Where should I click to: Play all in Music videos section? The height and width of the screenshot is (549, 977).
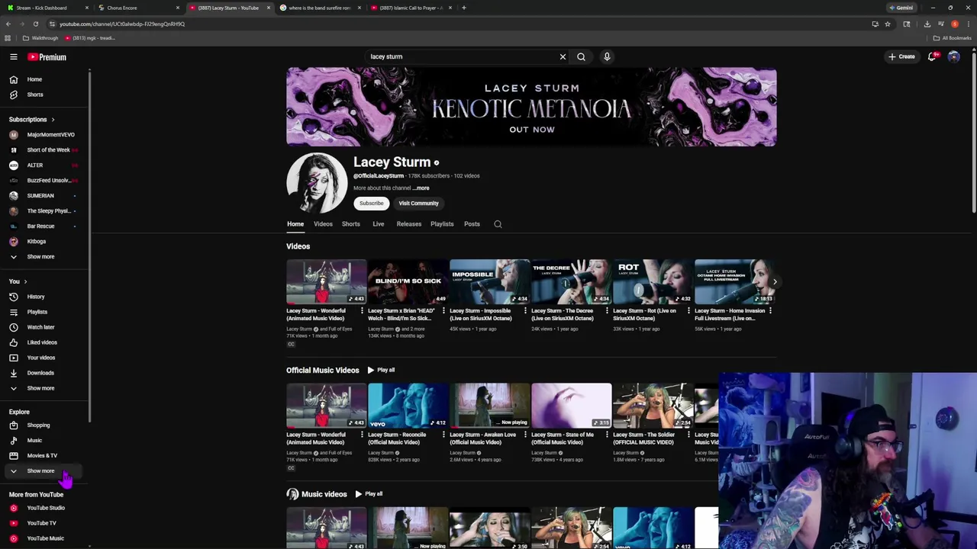(x=369, y=494)
